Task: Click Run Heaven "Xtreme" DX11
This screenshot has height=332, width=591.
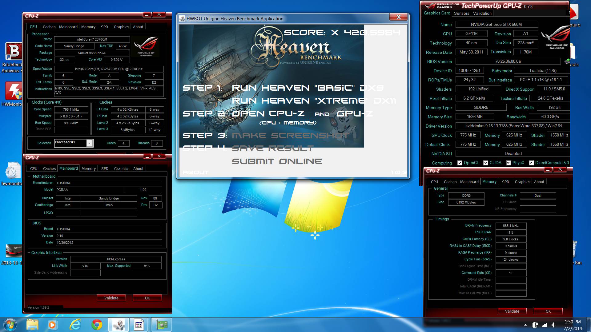Action: 314,101
